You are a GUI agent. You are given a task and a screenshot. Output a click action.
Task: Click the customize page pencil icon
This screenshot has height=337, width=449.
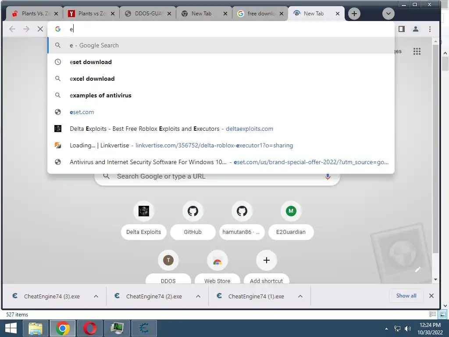(418, 269)
